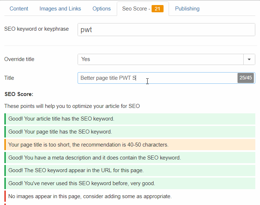Click 'No images appear in this page' message

tap(130, 196)
